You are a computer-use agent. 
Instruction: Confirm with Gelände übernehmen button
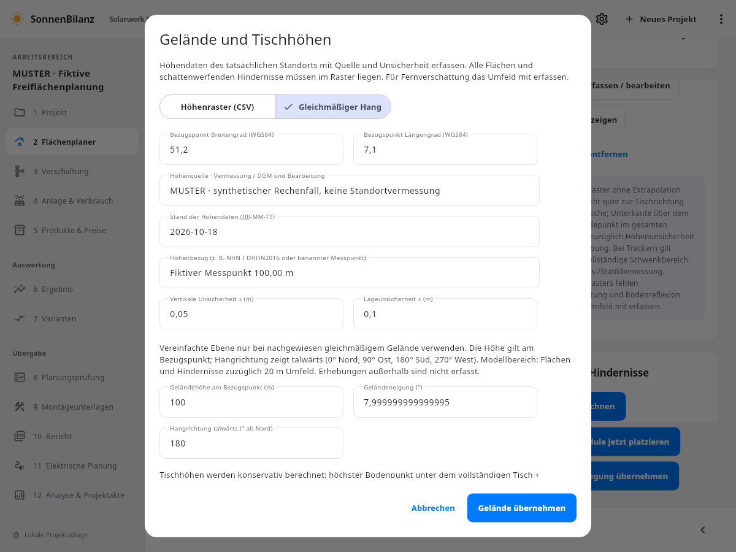(x=522, y=508)
